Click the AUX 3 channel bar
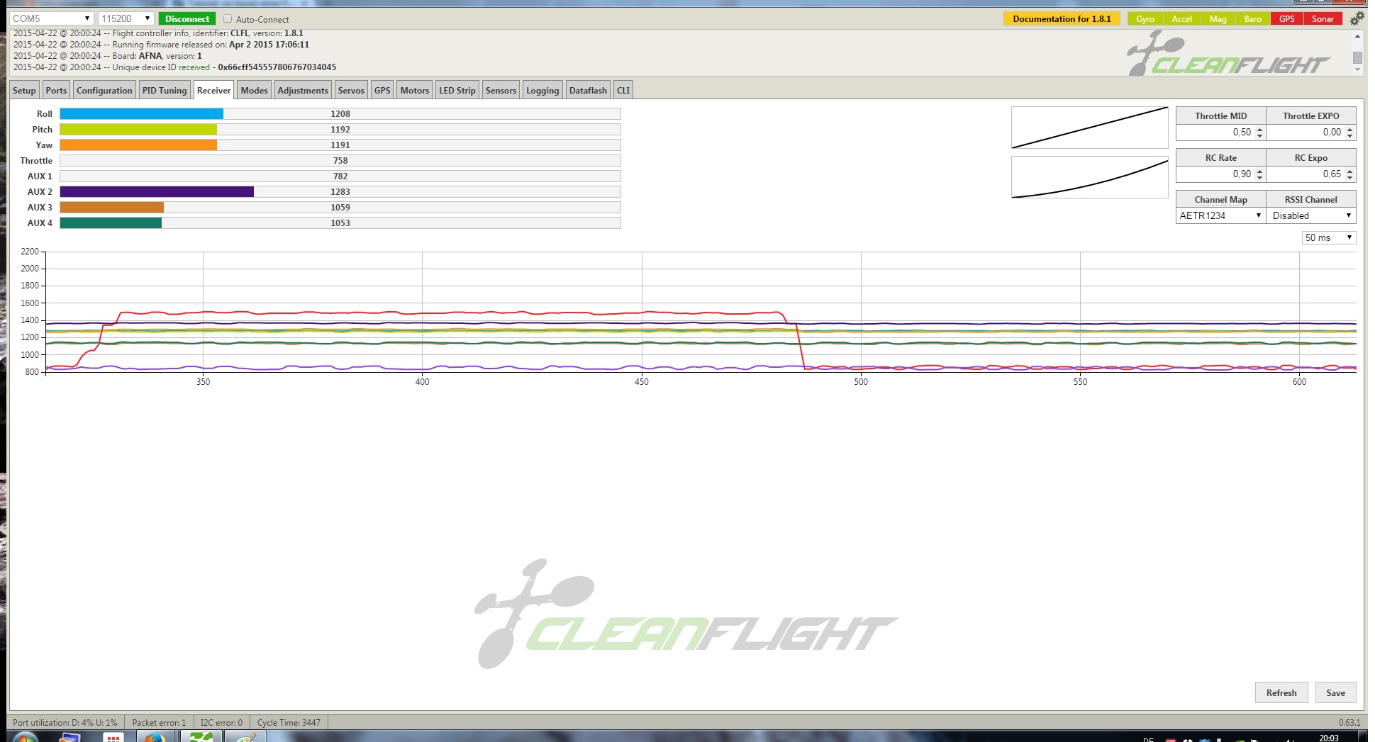This screenshot has width=1375, height=742. [112, 207]
